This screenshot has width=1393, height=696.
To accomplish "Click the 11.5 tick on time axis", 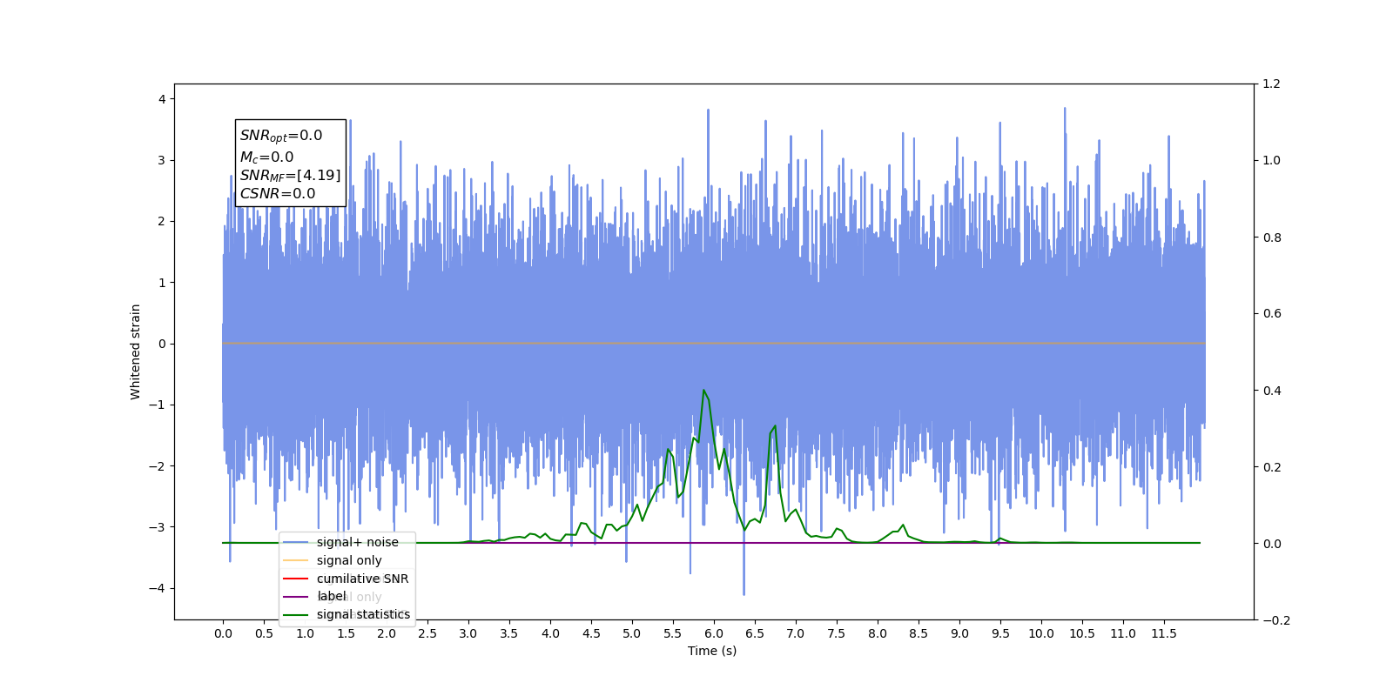I will click(1164, 633).
